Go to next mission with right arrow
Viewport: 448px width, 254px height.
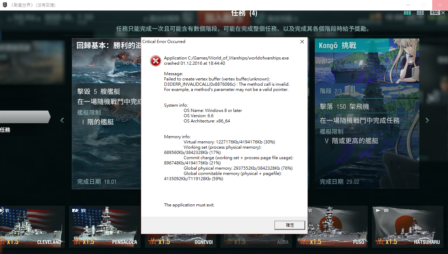(x=427, y=120)
